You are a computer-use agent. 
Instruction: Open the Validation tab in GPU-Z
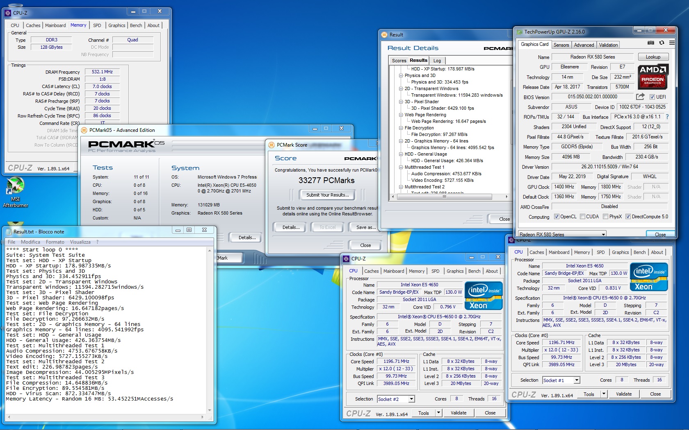(608, 45)
